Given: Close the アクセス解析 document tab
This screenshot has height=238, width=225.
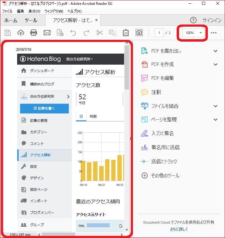Looking at the screenshot, I should [x=96, y=20].
